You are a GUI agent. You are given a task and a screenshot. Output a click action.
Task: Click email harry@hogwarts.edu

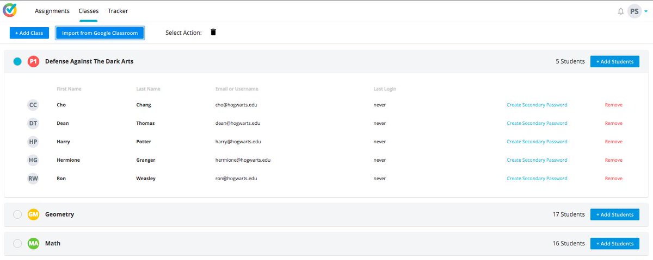[238, 142]
